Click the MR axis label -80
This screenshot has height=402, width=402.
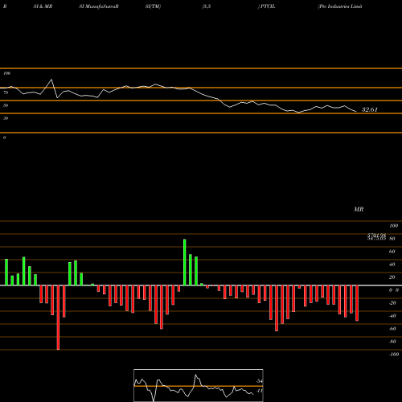[x=392, y=342]
